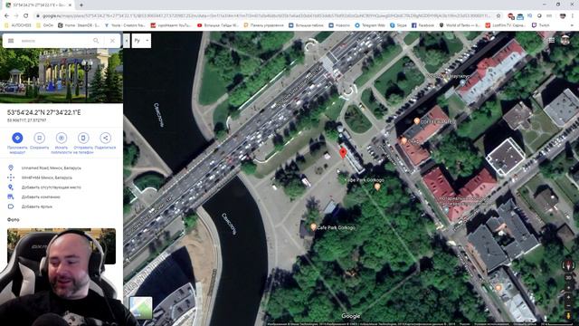Screen dimensions: 579x326
Task: Open the World of Tanks bookmark
Action: (x=460, y=25)
